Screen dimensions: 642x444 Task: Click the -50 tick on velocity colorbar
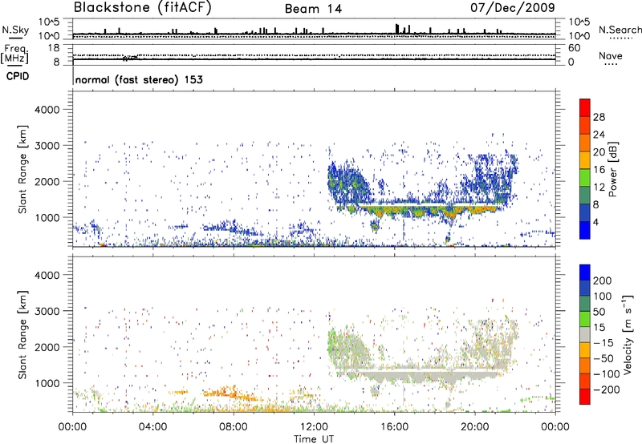[604, 358]
